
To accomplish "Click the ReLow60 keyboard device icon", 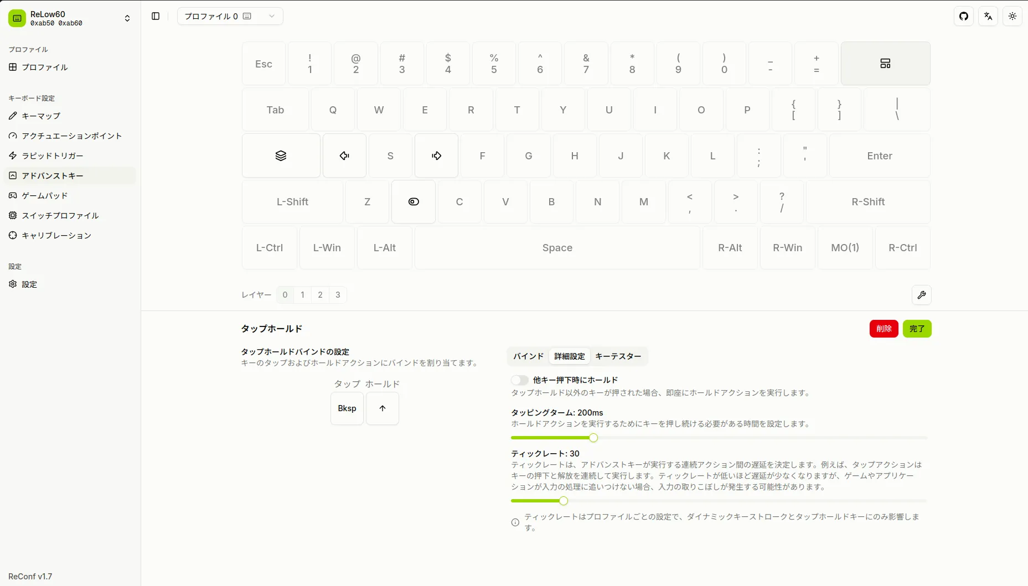I will [x=17, y=18].
